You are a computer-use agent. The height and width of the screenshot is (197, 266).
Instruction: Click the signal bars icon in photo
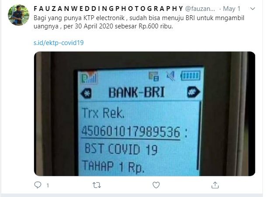click(x=90, y=77)
